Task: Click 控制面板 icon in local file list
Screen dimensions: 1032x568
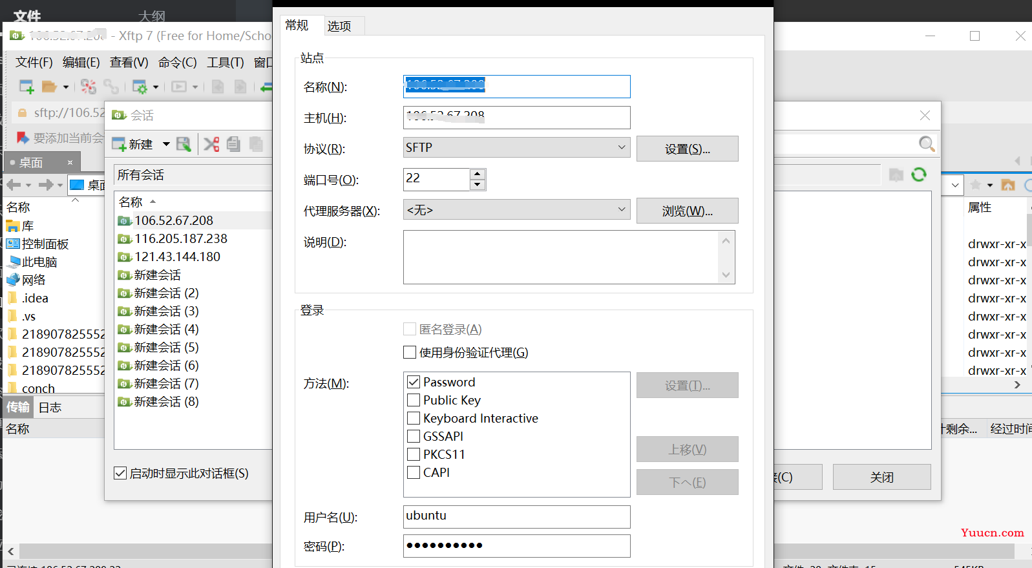Action: 13,244
